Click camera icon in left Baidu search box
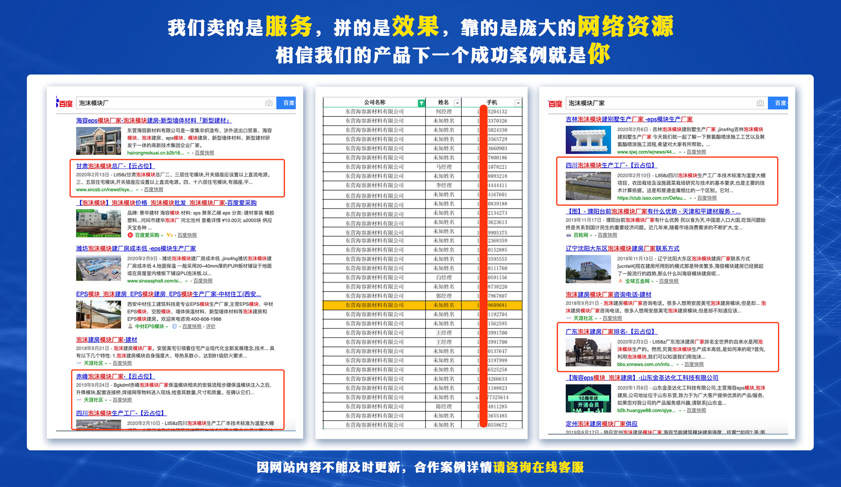The image size is (841, 487). tap(269, 103)
